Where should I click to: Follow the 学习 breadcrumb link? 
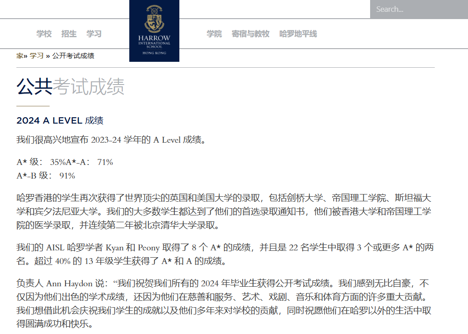click(36, 56)
